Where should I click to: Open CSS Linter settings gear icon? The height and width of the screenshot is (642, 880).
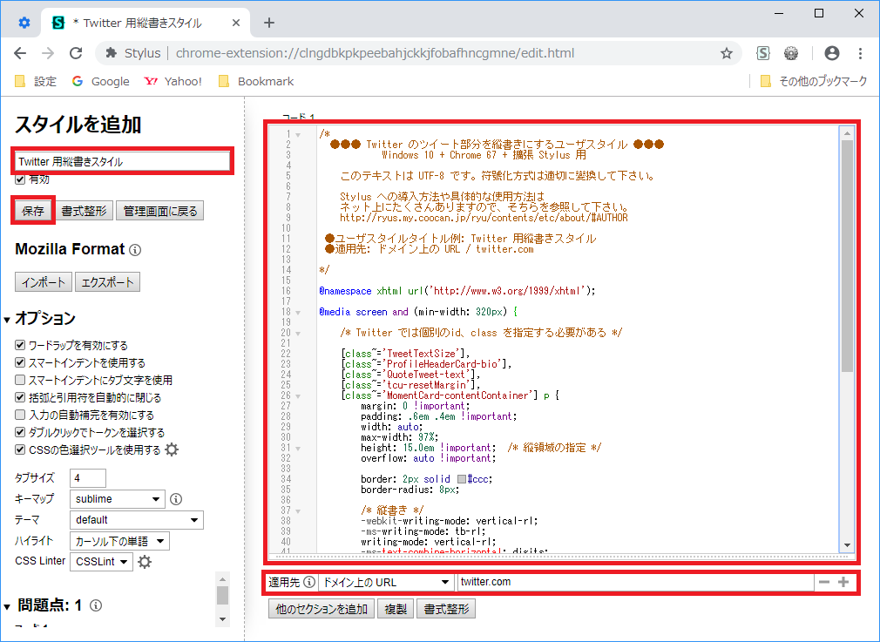(x=145, y=562)
